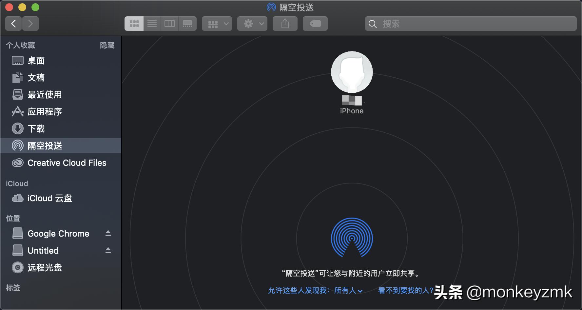Viewport: 582px width, 310px height.
Task: Open the 下载 folder in the sidebar
Action: pyautogui.click(x=36, y=128)
